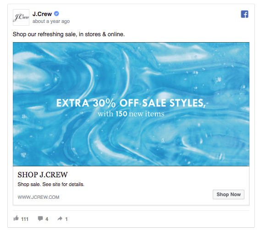Click the 'Shop our refreshing sale' post text
Screen dimensions: 265x230
pyautogui.click(x=69, y=34)
